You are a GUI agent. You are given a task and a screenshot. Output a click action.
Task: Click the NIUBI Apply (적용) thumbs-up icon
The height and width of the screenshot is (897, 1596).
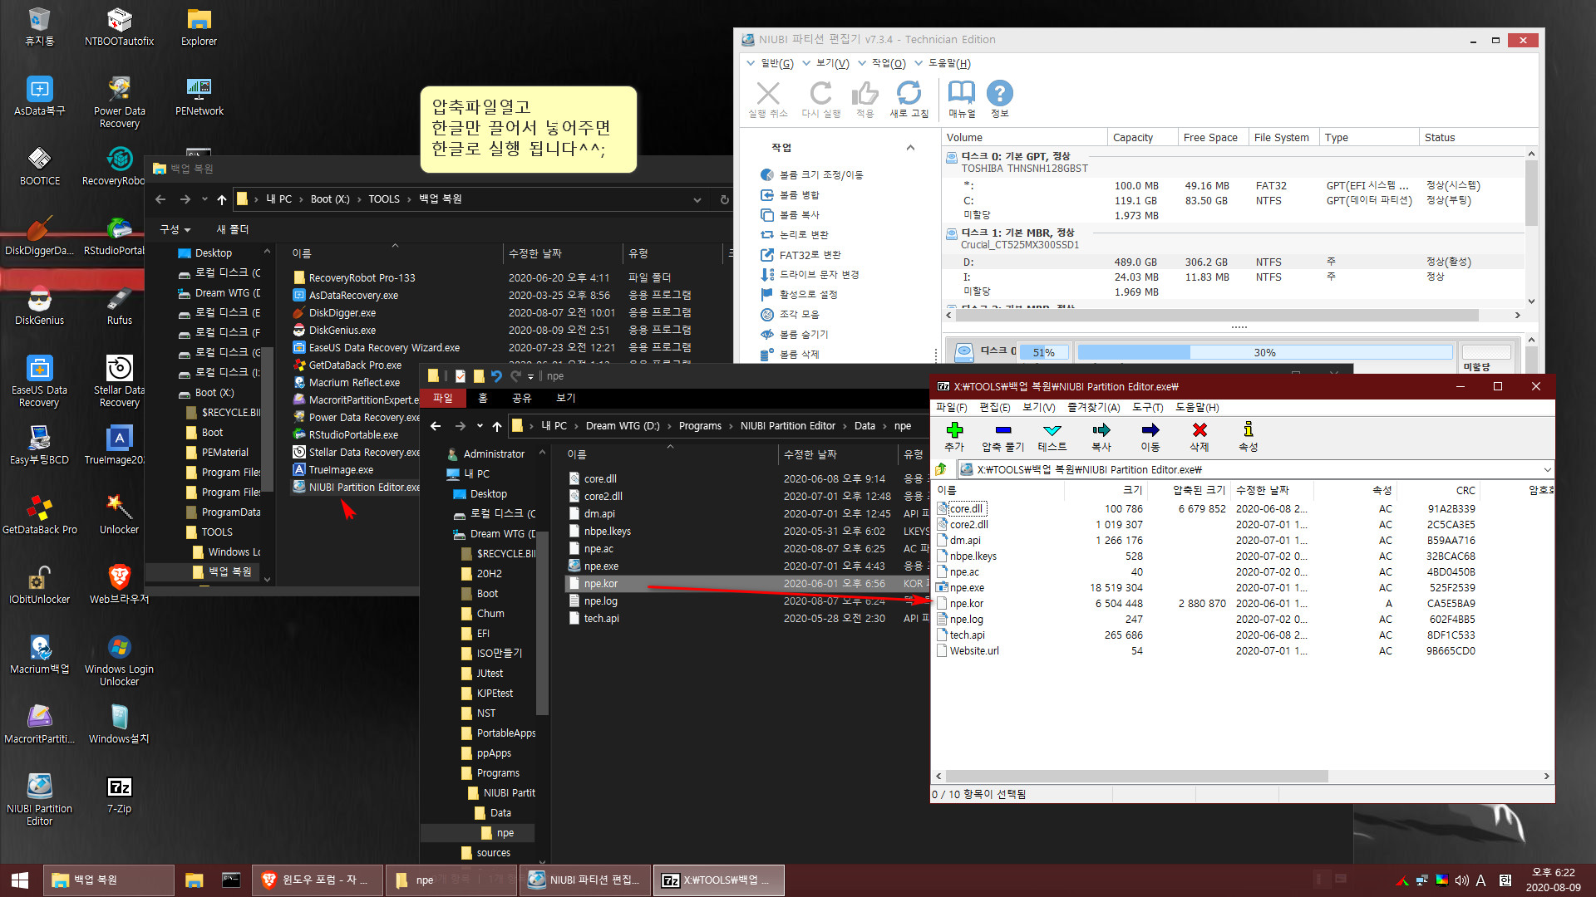coord(865,93)
